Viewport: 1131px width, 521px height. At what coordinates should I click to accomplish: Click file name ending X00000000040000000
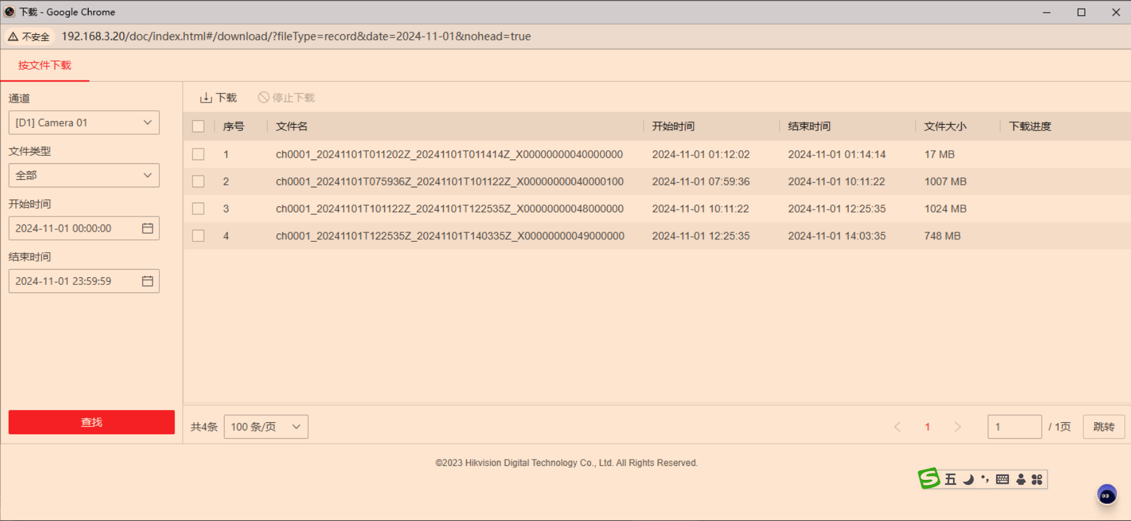pyautogui.click(x=449, y=154)
